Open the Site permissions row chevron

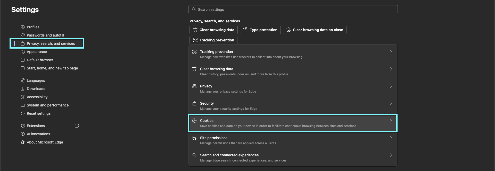pyautogui.click(x=391, y=138)
